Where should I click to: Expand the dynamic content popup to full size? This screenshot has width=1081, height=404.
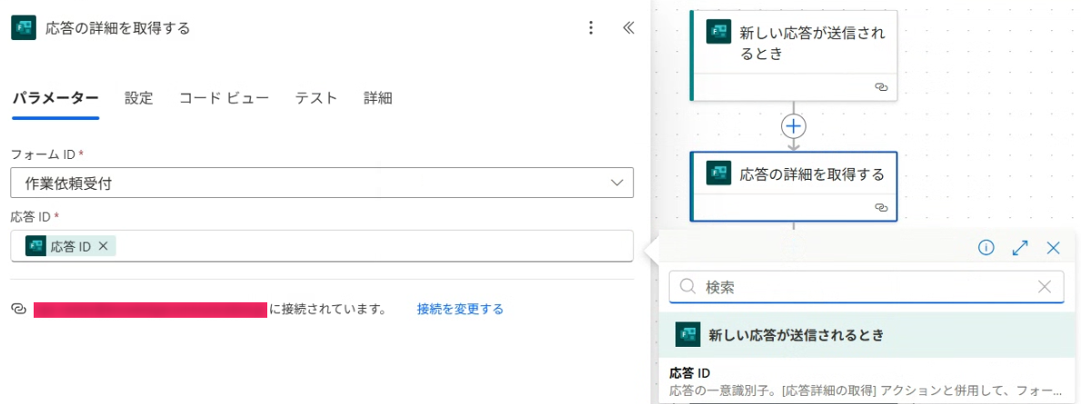point(1020,248)
